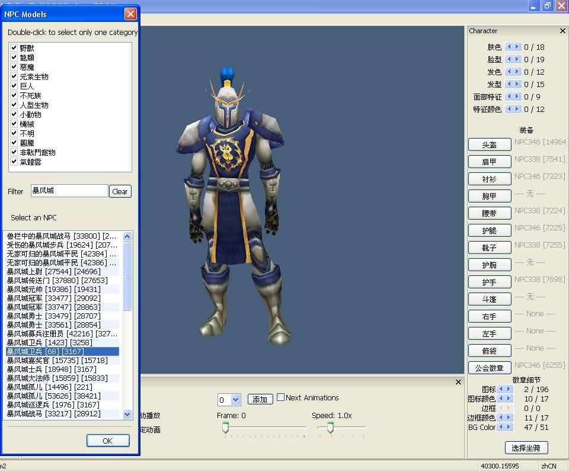The width and height of the screenshot is (569, 472).
Task: Click the 公会徽章 tabard button
Action: point(490,368)
